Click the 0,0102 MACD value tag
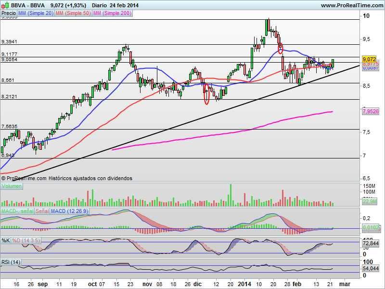Viewport: 385px width, 289px height. (x=371, y=227)
